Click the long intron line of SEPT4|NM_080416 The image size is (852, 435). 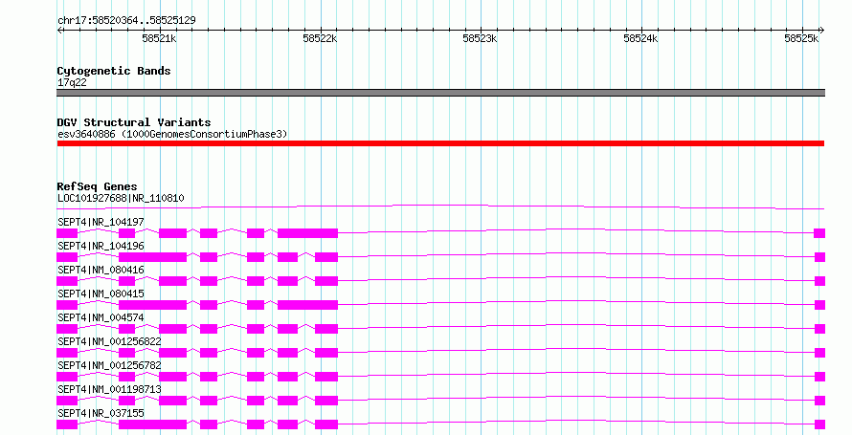(576, 278)
